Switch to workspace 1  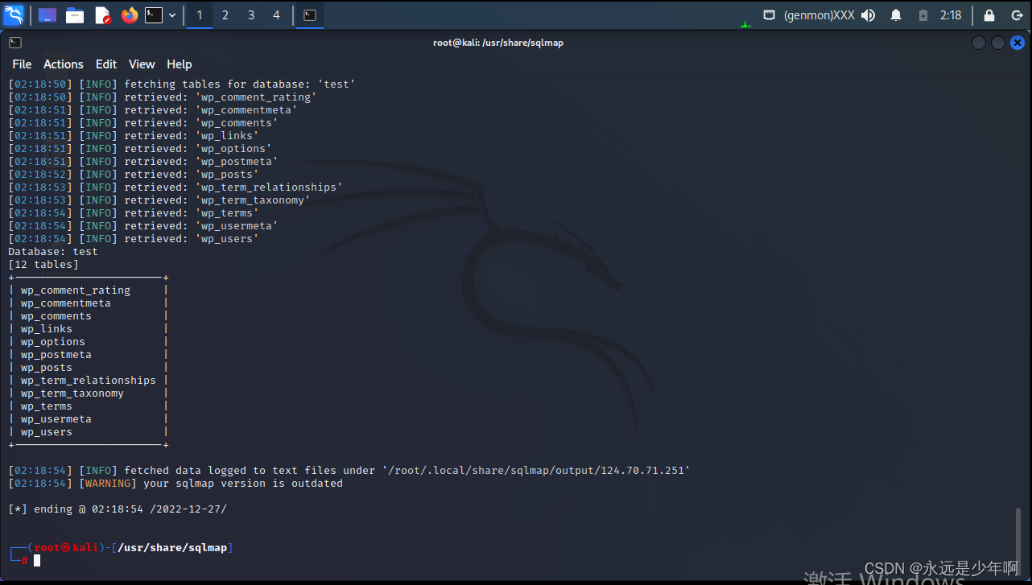pyautogui.click(x=200, y=14)
